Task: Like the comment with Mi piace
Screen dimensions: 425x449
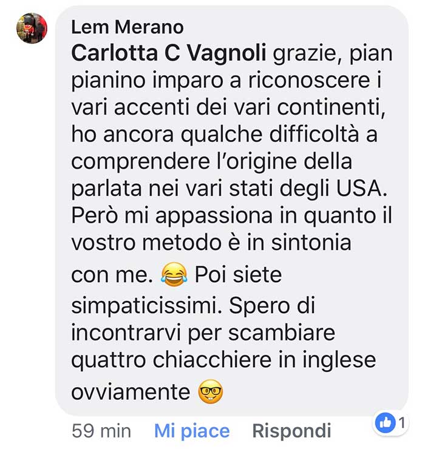Action: click(192, 431)
